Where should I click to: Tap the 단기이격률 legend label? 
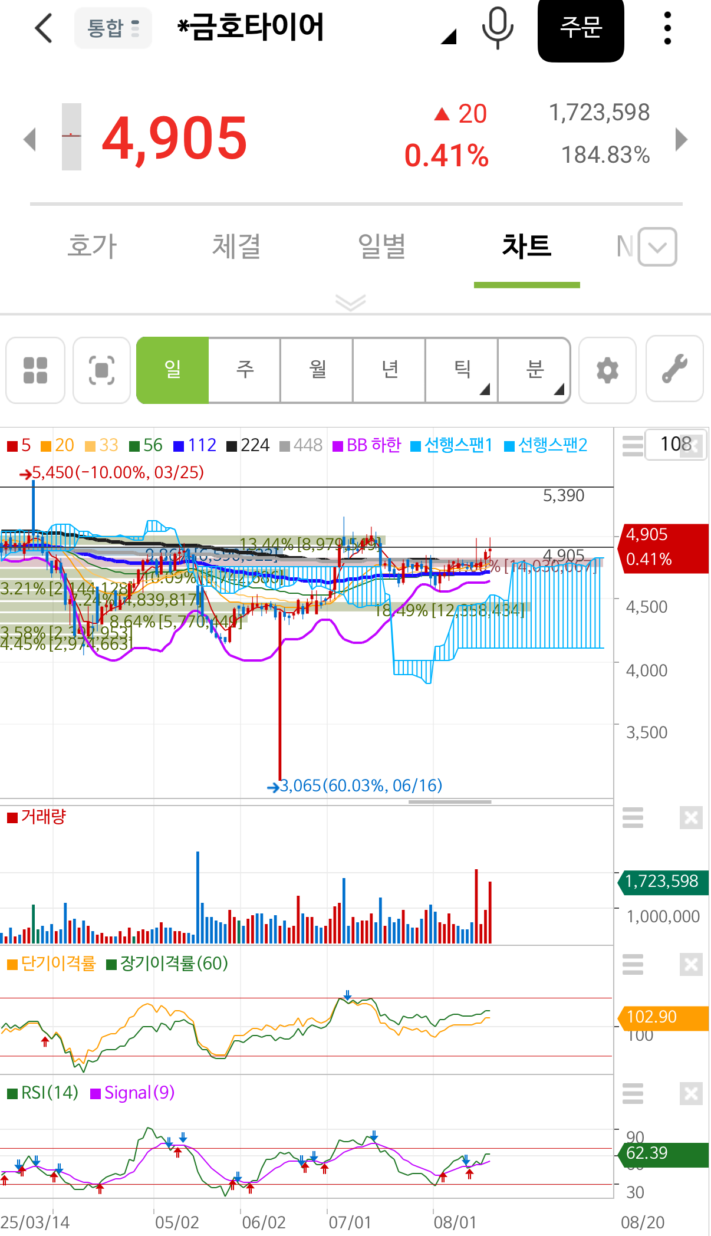pos(51,964)
